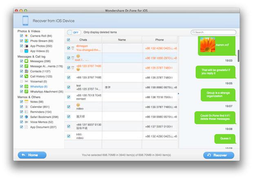This screenshot has width=253, height=179.
Task: Click the small expander arrow beside preview pane
Action: (x=178, y=94)
